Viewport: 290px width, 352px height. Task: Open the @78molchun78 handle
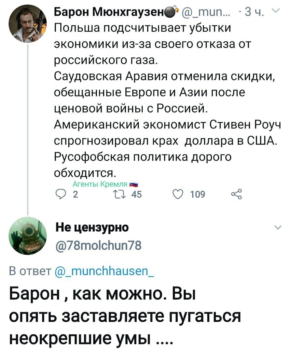[x=98, y=245]
